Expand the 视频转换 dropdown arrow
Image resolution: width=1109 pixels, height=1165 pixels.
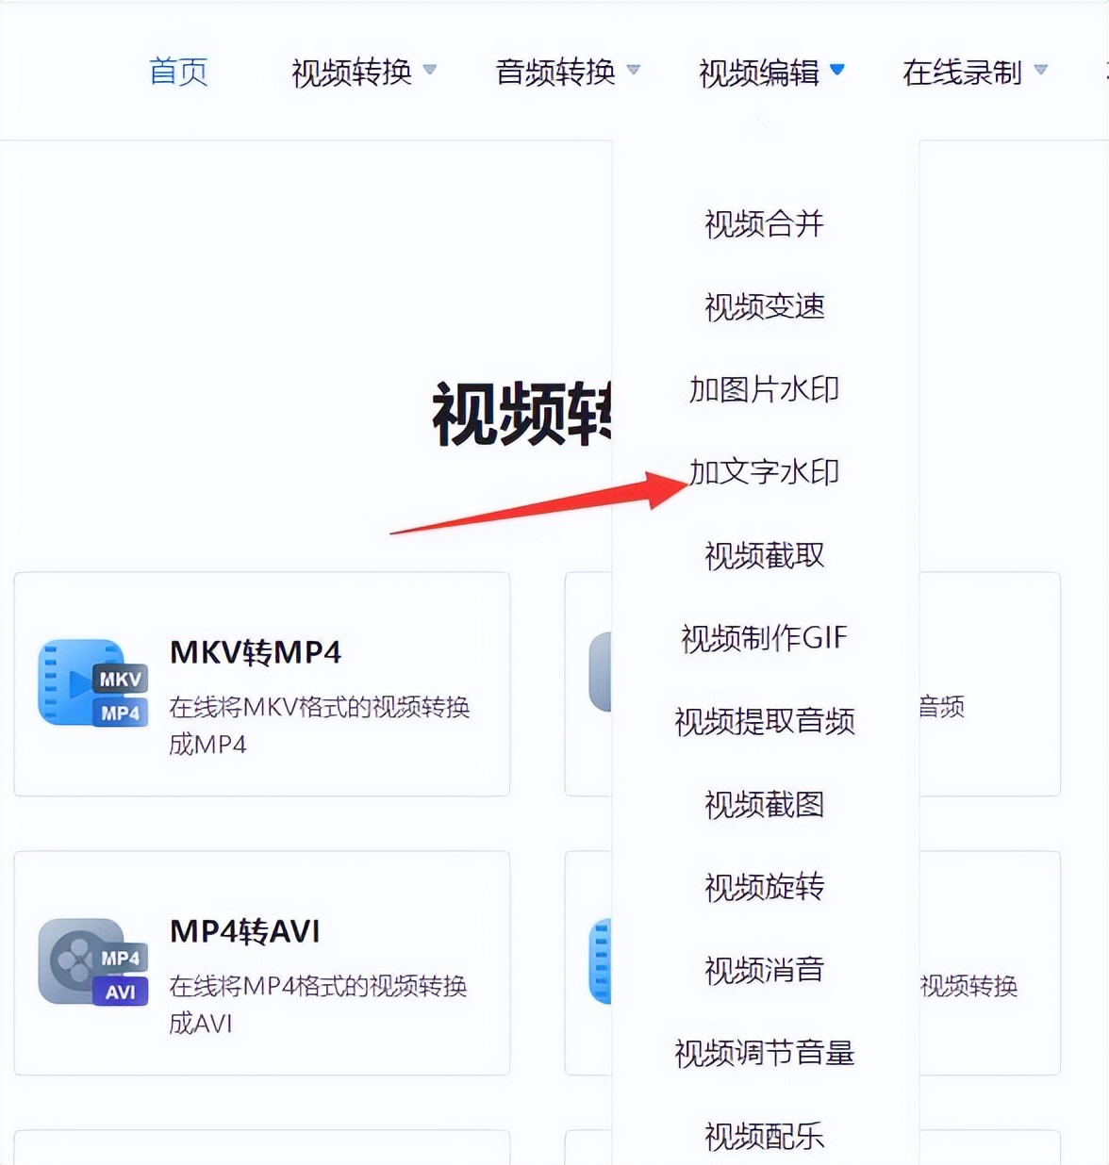coord(430,70)
